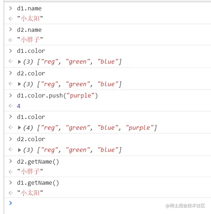Expand d2.color array directly above d1.color.push line

click(x=20, y=84)
